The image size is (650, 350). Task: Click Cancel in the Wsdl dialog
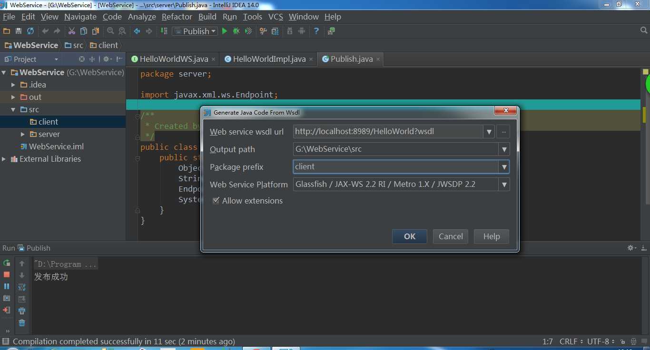[451, 236]
